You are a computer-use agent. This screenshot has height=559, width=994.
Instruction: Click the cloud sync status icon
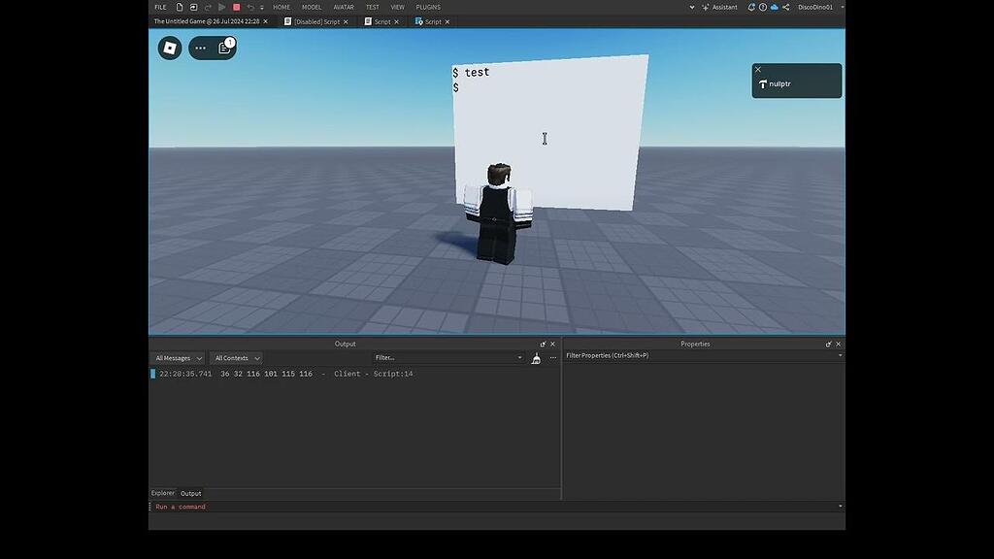click(x=774, y=7)
